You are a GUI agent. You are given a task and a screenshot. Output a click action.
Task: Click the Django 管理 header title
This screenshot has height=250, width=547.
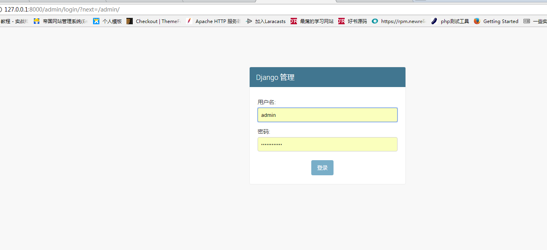(275, 78)
